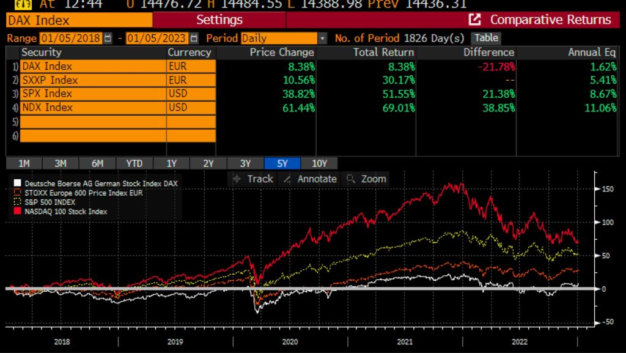
Task: Select the 1M time range tab
Action: pos(24,163)
